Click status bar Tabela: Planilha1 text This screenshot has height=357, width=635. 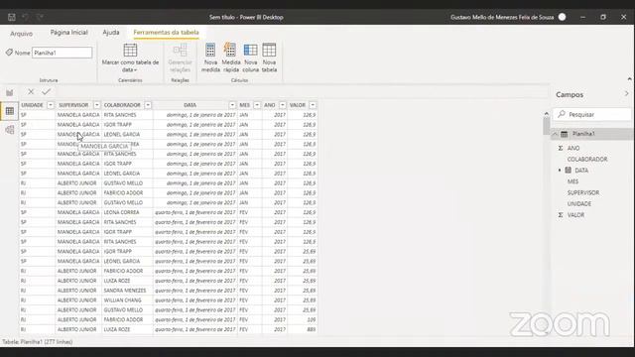[38, 342]
